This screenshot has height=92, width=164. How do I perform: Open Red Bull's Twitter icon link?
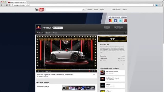point(120,20)
